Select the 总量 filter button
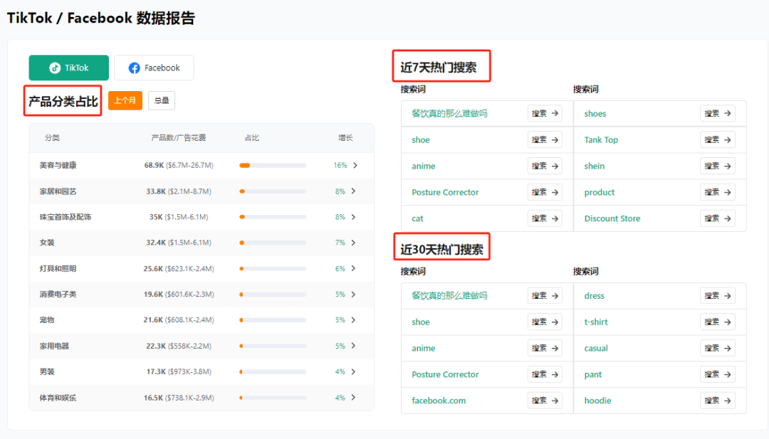 coord(162,100)
